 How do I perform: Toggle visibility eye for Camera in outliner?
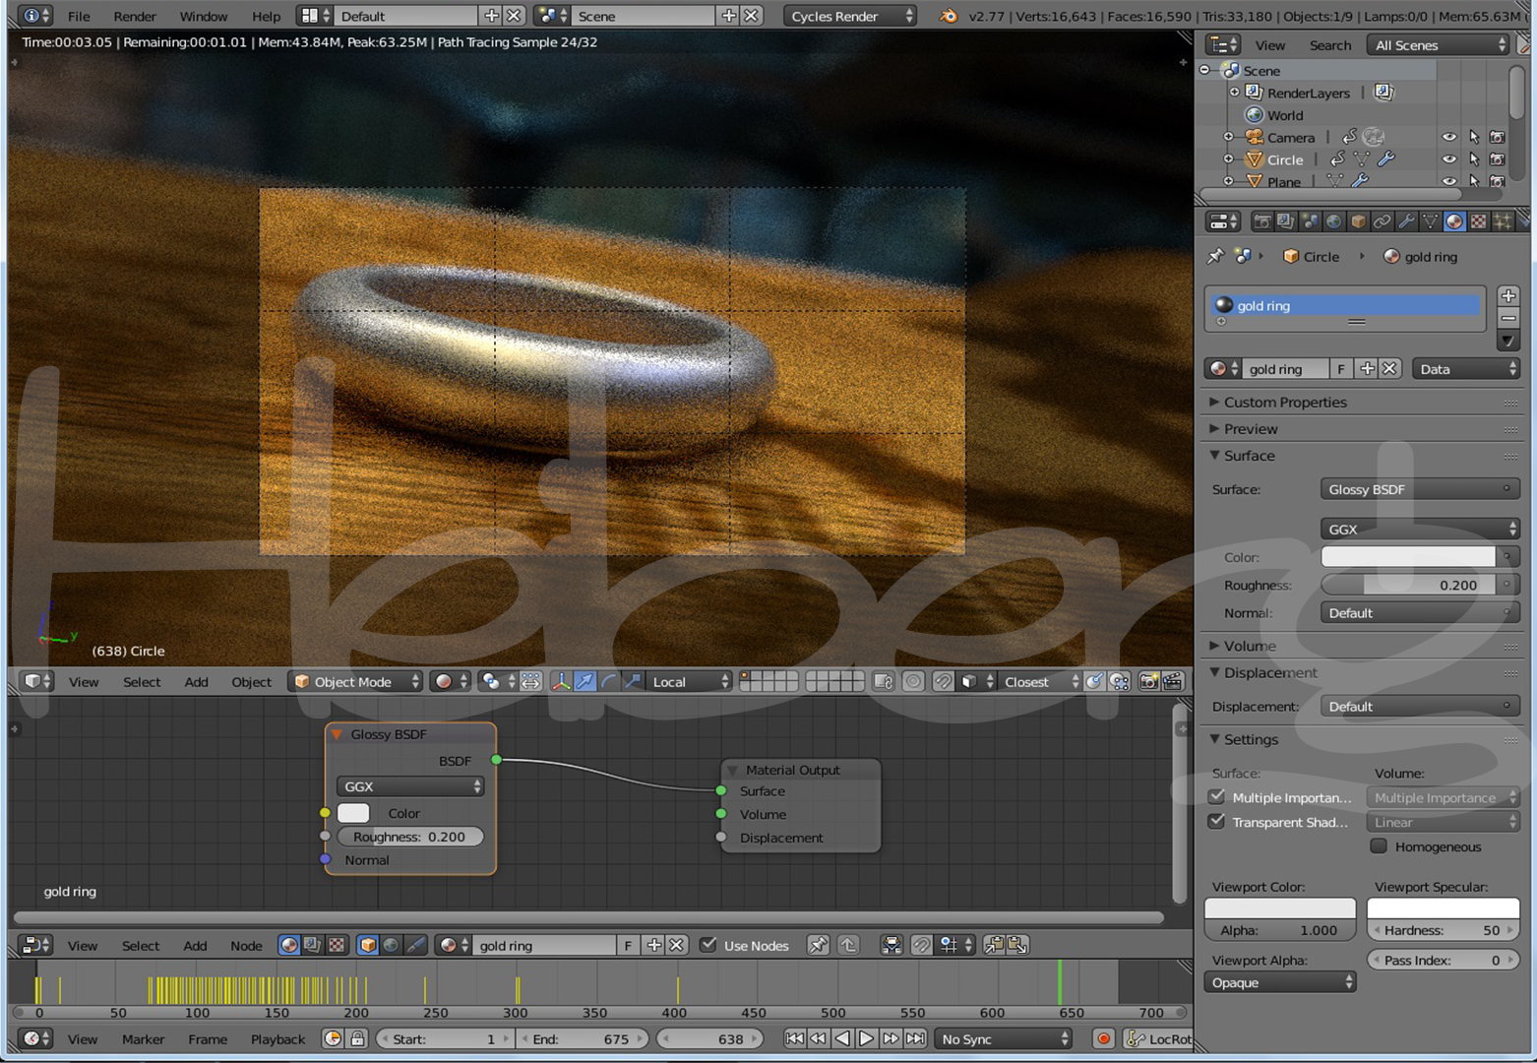tap(1449, 137)
